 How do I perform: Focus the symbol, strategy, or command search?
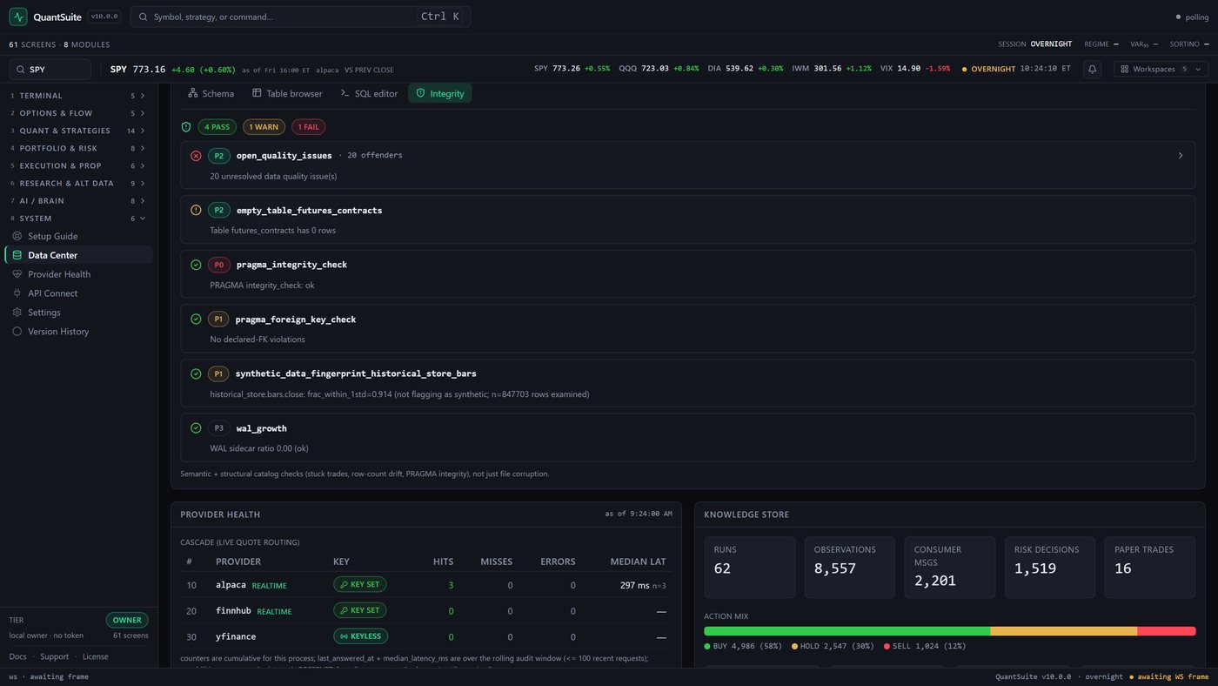pos(300,17)
